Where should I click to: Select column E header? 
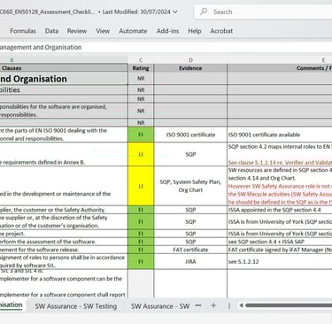click(x=280, y=60)
